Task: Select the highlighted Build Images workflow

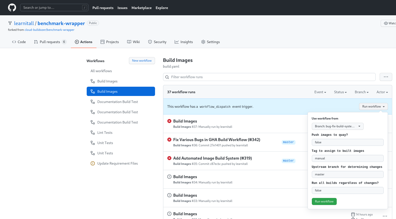Action: pos(121,91)
